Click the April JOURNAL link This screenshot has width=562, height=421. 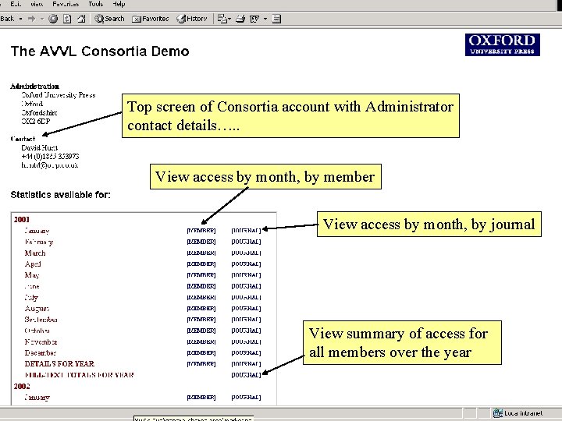[x=246, y=264]
